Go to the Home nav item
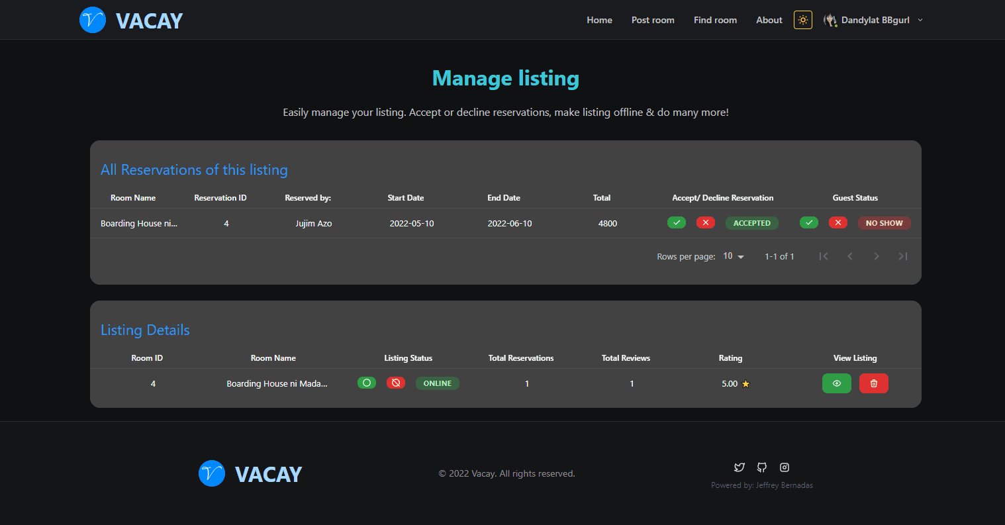Screen dimensions: 1005x525 (x=599, y=20)
